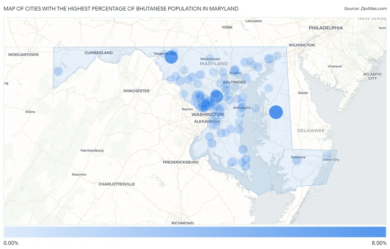Click the Towson map label
The width and height of the screenshot is (390, 249).
pos(235,73)
